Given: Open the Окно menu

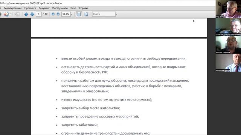Looking at the screenshot, I should [73, 8].
